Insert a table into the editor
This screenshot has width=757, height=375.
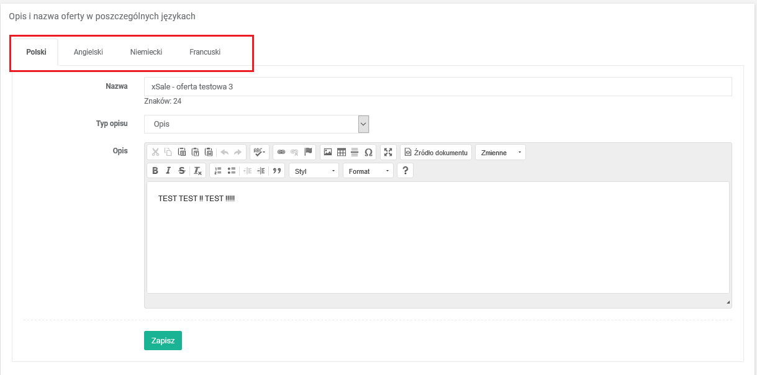point(342,152)
